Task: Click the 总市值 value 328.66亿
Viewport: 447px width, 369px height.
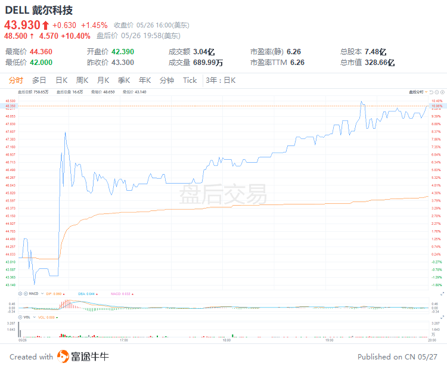Action: point(380,63)
